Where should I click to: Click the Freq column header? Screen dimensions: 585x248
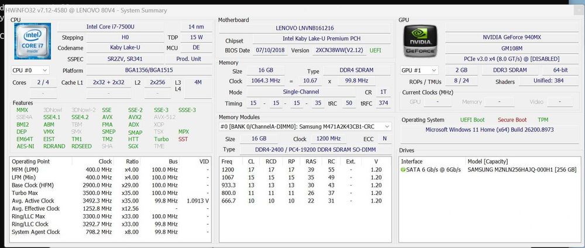231,161
